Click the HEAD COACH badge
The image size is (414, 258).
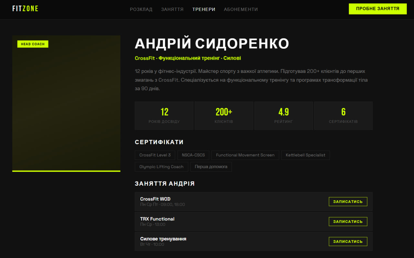33,44
